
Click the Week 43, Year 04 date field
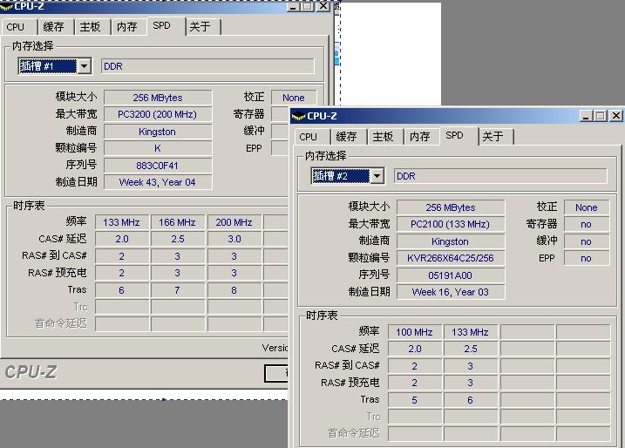coord(158,182)
